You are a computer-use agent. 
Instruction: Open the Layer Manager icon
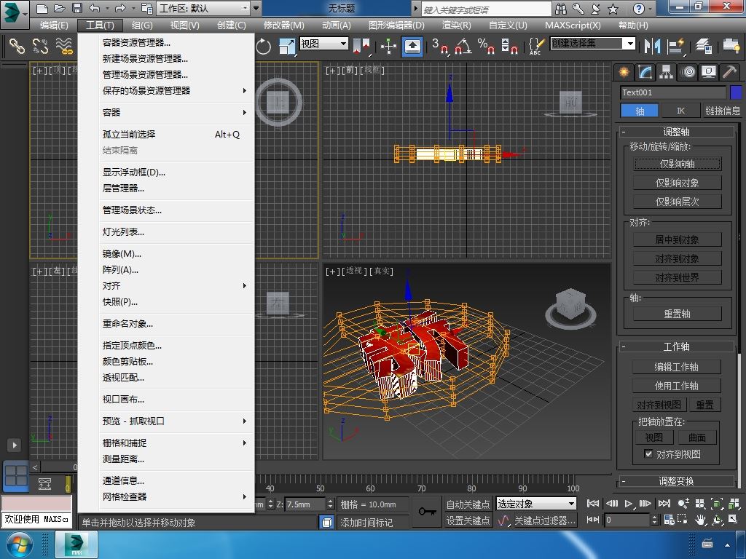click(x=704, y=46)
